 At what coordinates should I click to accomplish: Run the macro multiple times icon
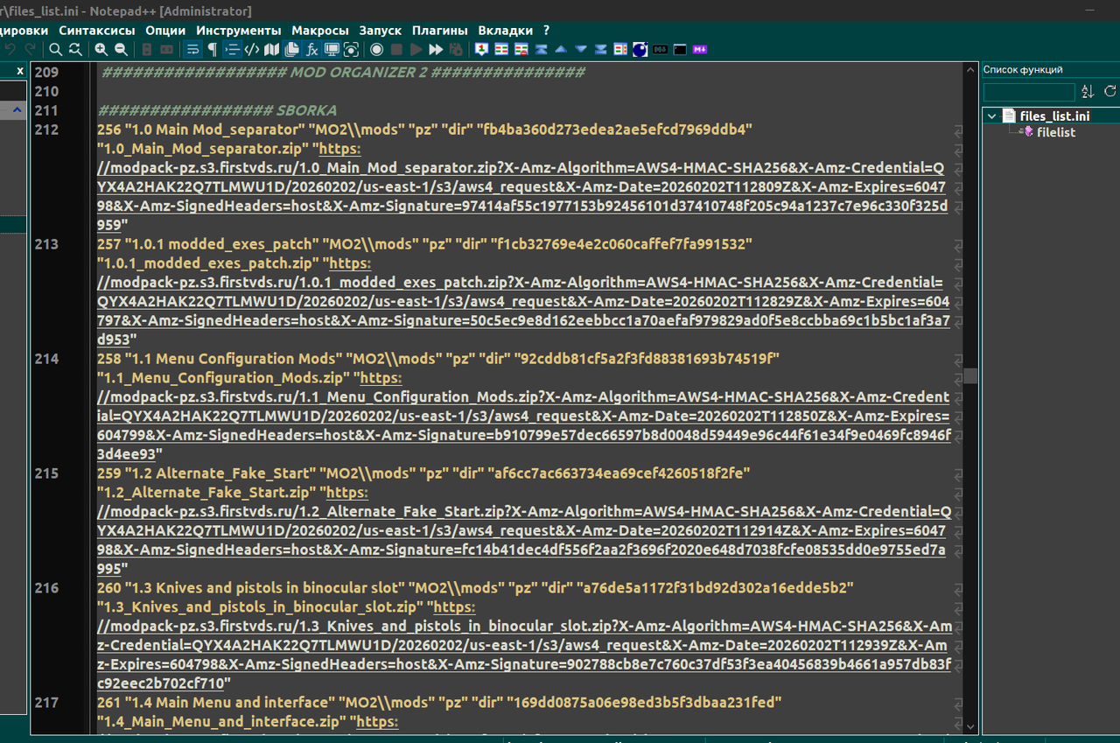tap(437, 50)
